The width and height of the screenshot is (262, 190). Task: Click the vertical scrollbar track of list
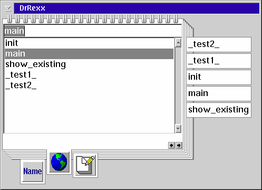tap(178, 85)
